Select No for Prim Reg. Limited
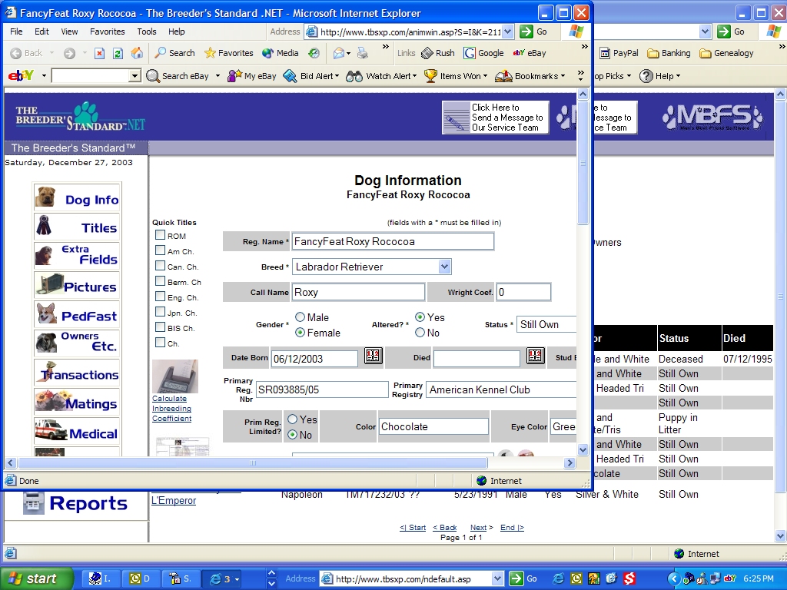The width and height of the screenshot is (787, 590). tap(292, 435)
